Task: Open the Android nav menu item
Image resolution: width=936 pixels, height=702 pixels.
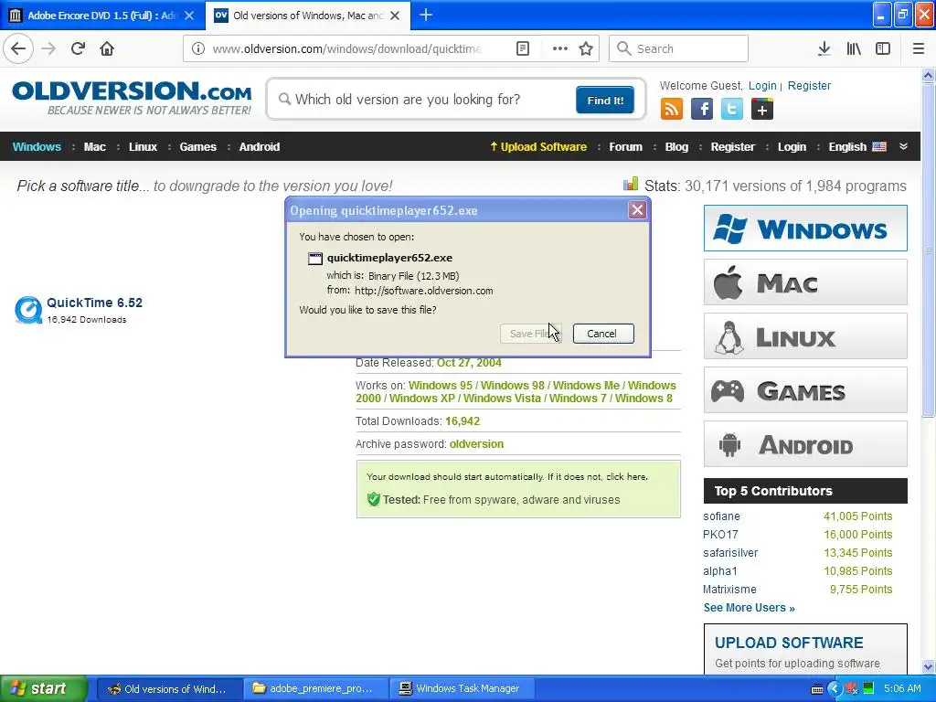Action: 259,147
